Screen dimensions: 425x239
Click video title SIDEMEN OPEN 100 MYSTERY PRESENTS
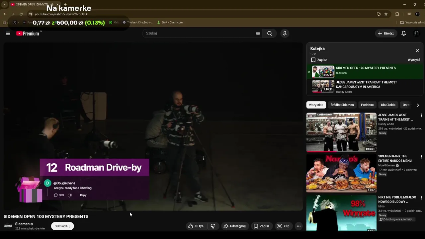(46, 216)
